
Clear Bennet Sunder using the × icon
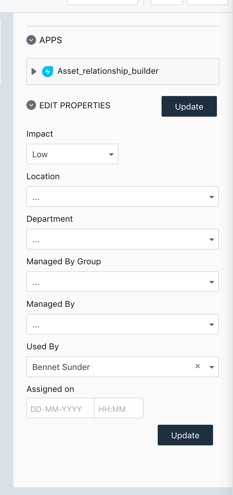pyautogui.click(x=198, y=366)
